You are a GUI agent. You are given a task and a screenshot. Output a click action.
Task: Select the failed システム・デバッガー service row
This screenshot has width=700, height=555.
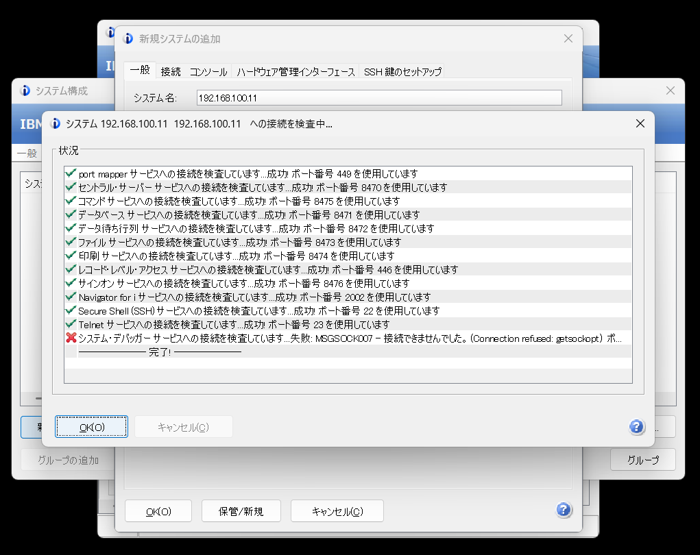(348, 338)
